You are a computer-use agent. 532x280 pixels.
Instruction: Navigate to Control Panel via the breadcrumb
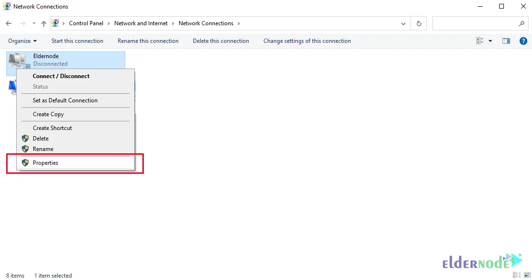tap(86, 23)
